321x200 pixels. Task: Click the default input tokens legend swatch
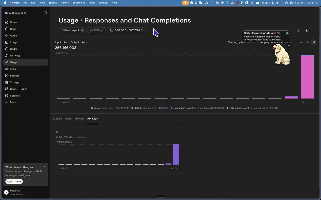(x=92, y=108)
